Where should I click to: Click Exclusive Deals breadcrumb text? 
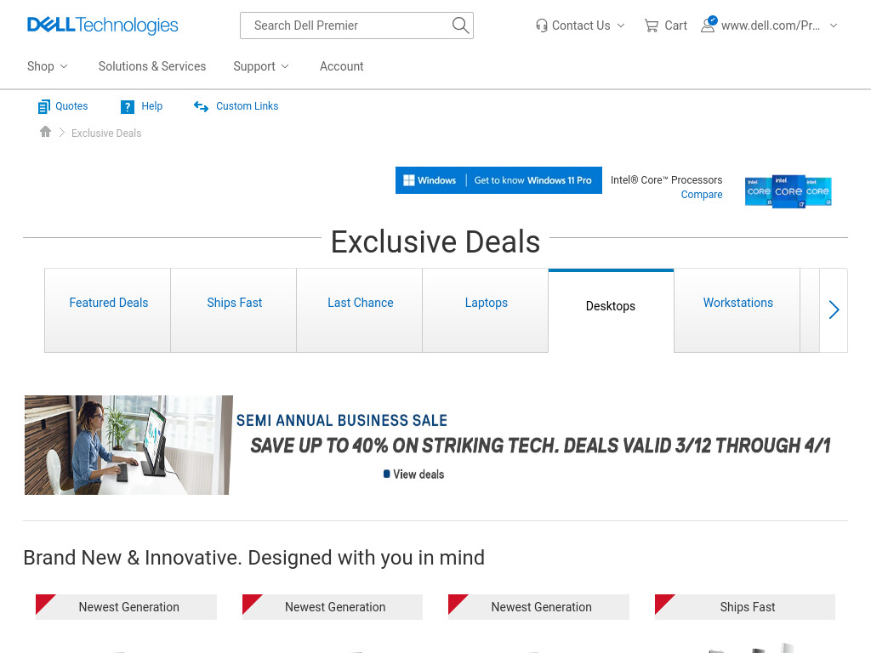coord(106,133)
